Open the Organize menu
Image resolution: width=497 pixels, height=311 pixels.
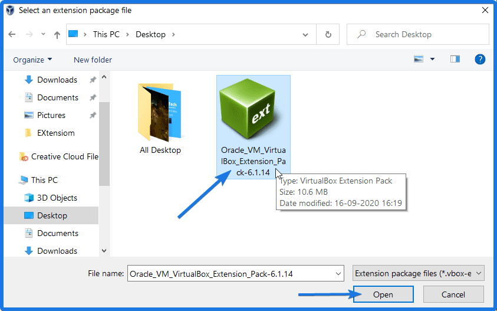(32, 60)
